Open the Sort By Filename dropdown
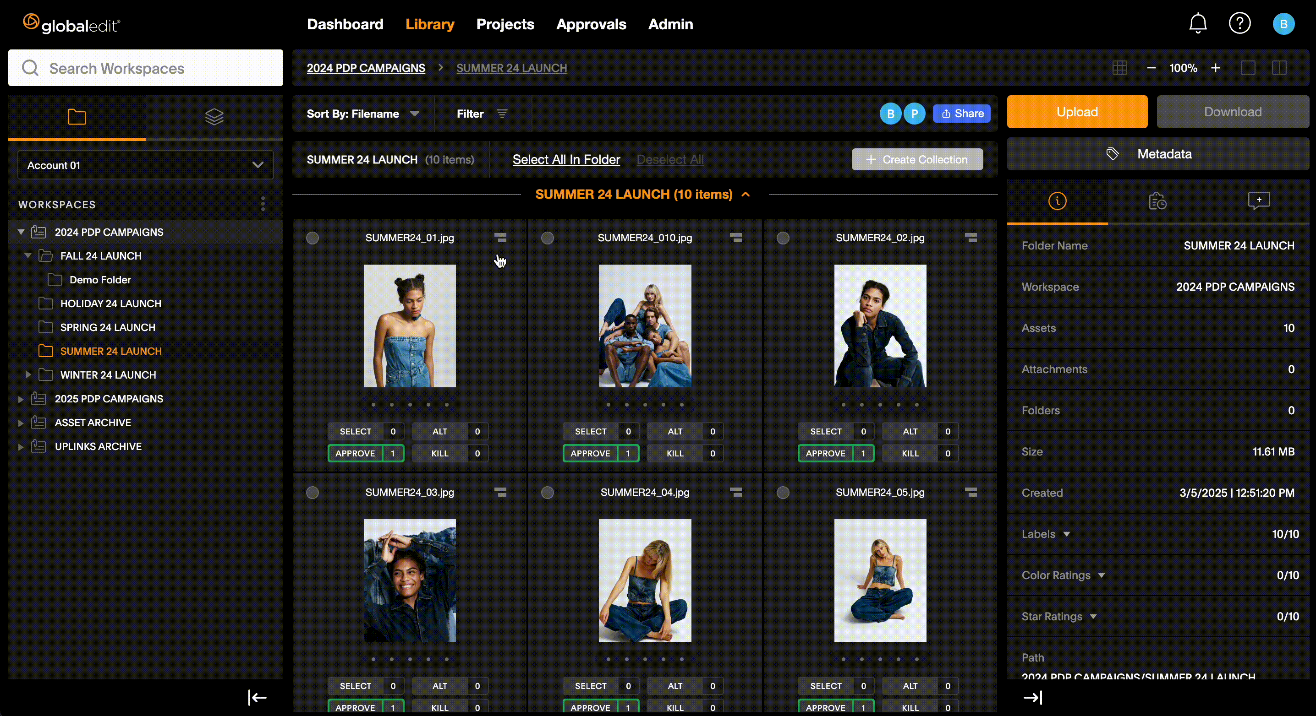Image resolution: width=1316 pixels, height=716 pixels. [x=362, y=114]
